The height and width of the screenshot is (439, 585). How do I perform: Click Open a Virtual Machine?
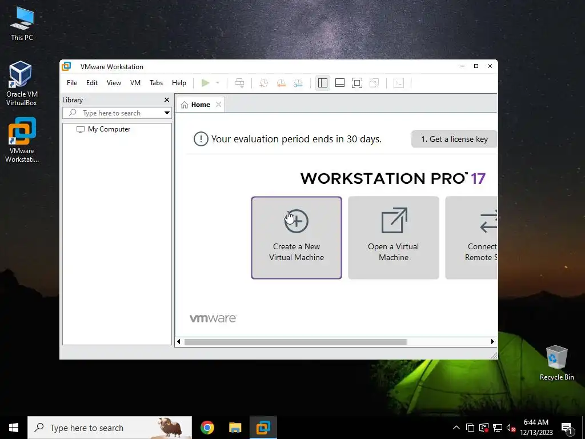pos(394,238)
